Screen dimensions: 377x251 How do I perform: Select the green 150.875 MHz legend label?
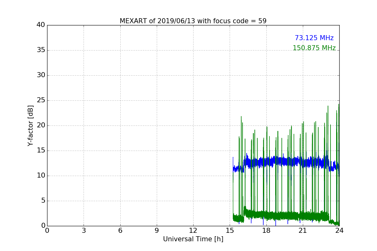(314, 48)
